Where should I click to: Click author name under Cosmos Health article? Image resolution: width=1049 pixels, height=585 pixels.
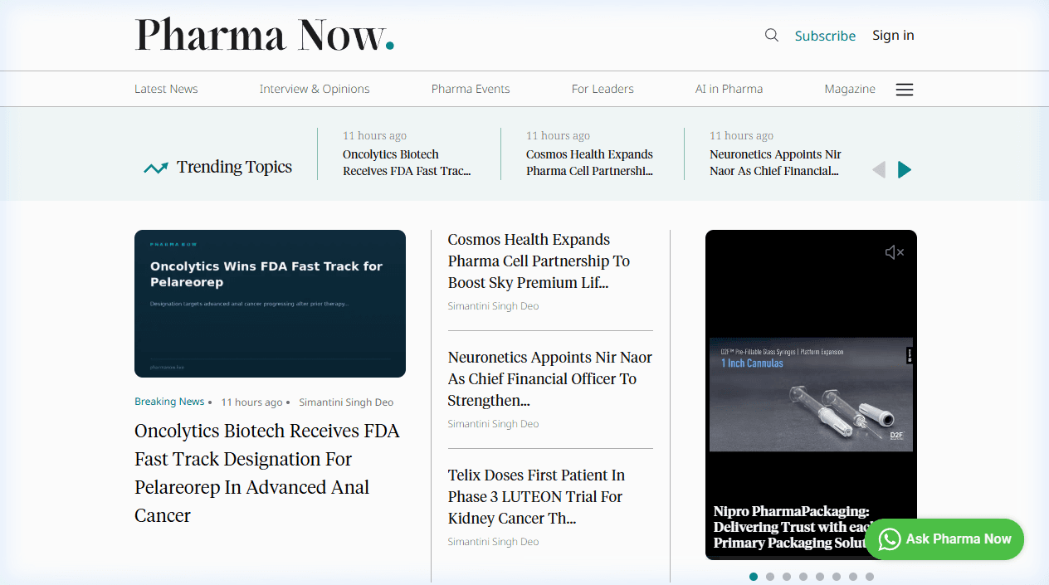point(493,306)
